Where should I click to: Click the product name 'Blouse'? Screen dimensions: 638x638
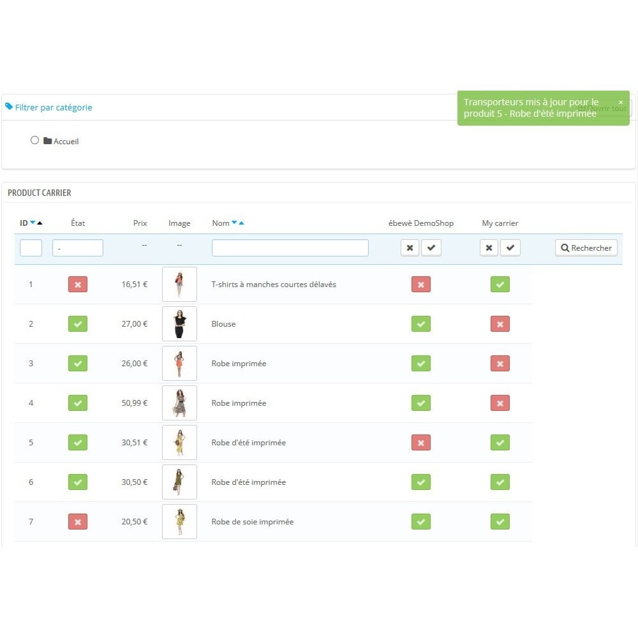tap(223, 324)
